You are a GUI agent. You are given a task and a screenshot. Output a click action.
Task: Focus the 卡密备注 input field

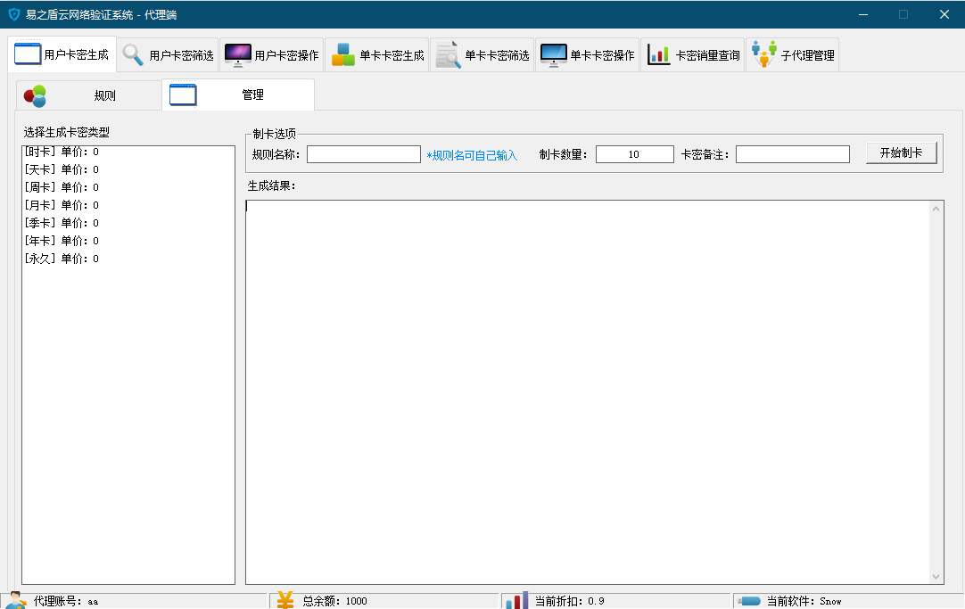pyautogui.click(x=793, y=154)
